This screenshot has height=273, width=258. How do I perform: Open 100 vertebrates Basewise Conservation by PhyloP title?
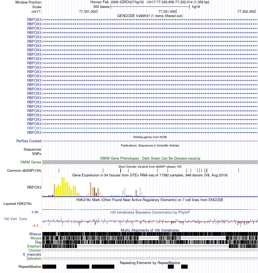click(x=150, y=212)
